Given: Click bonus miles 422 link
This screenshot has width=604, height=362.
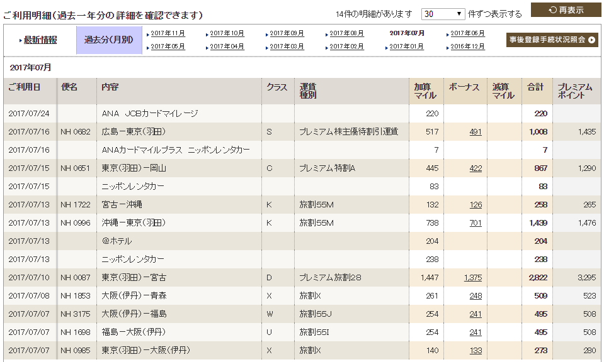Looking at the screenshot, I should [476, 168].
